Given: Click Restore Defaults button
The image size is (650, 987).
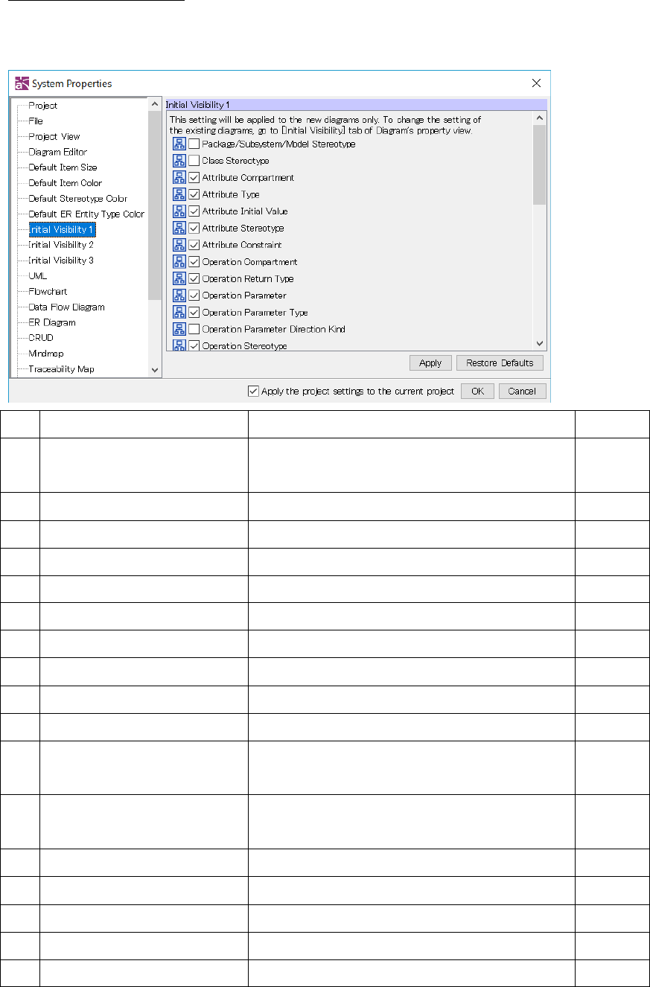Looking at the screenshot, I should 500,363.
